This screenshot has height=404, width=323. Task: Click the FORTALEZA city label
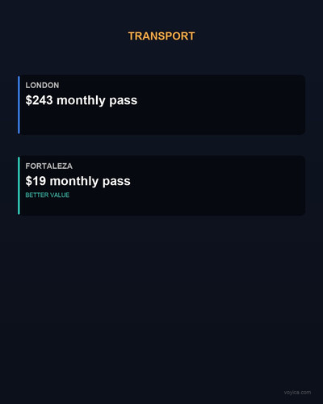pos(49,166)
